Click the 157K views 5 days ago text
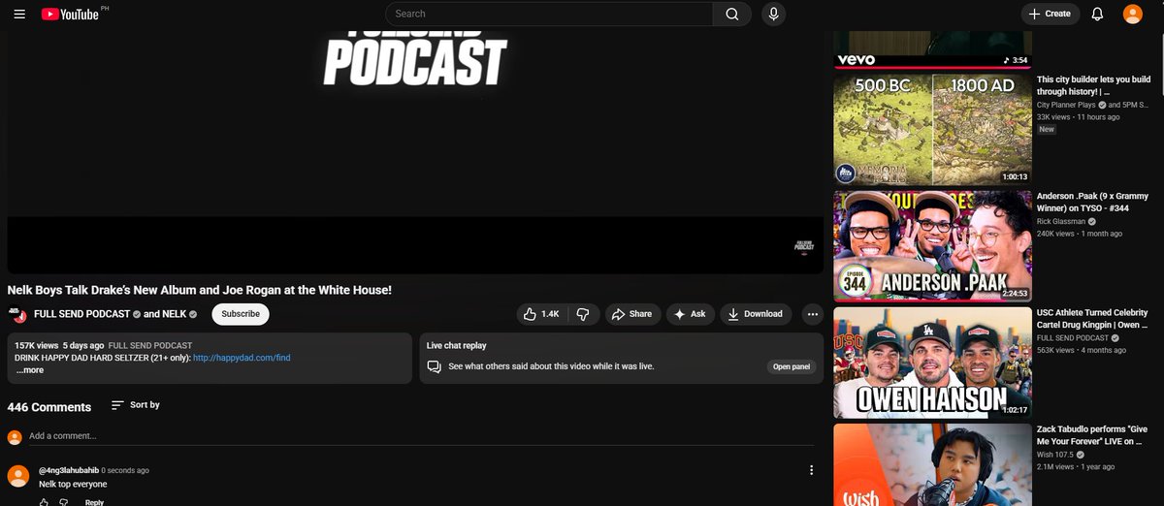 [x=59, y=345]
